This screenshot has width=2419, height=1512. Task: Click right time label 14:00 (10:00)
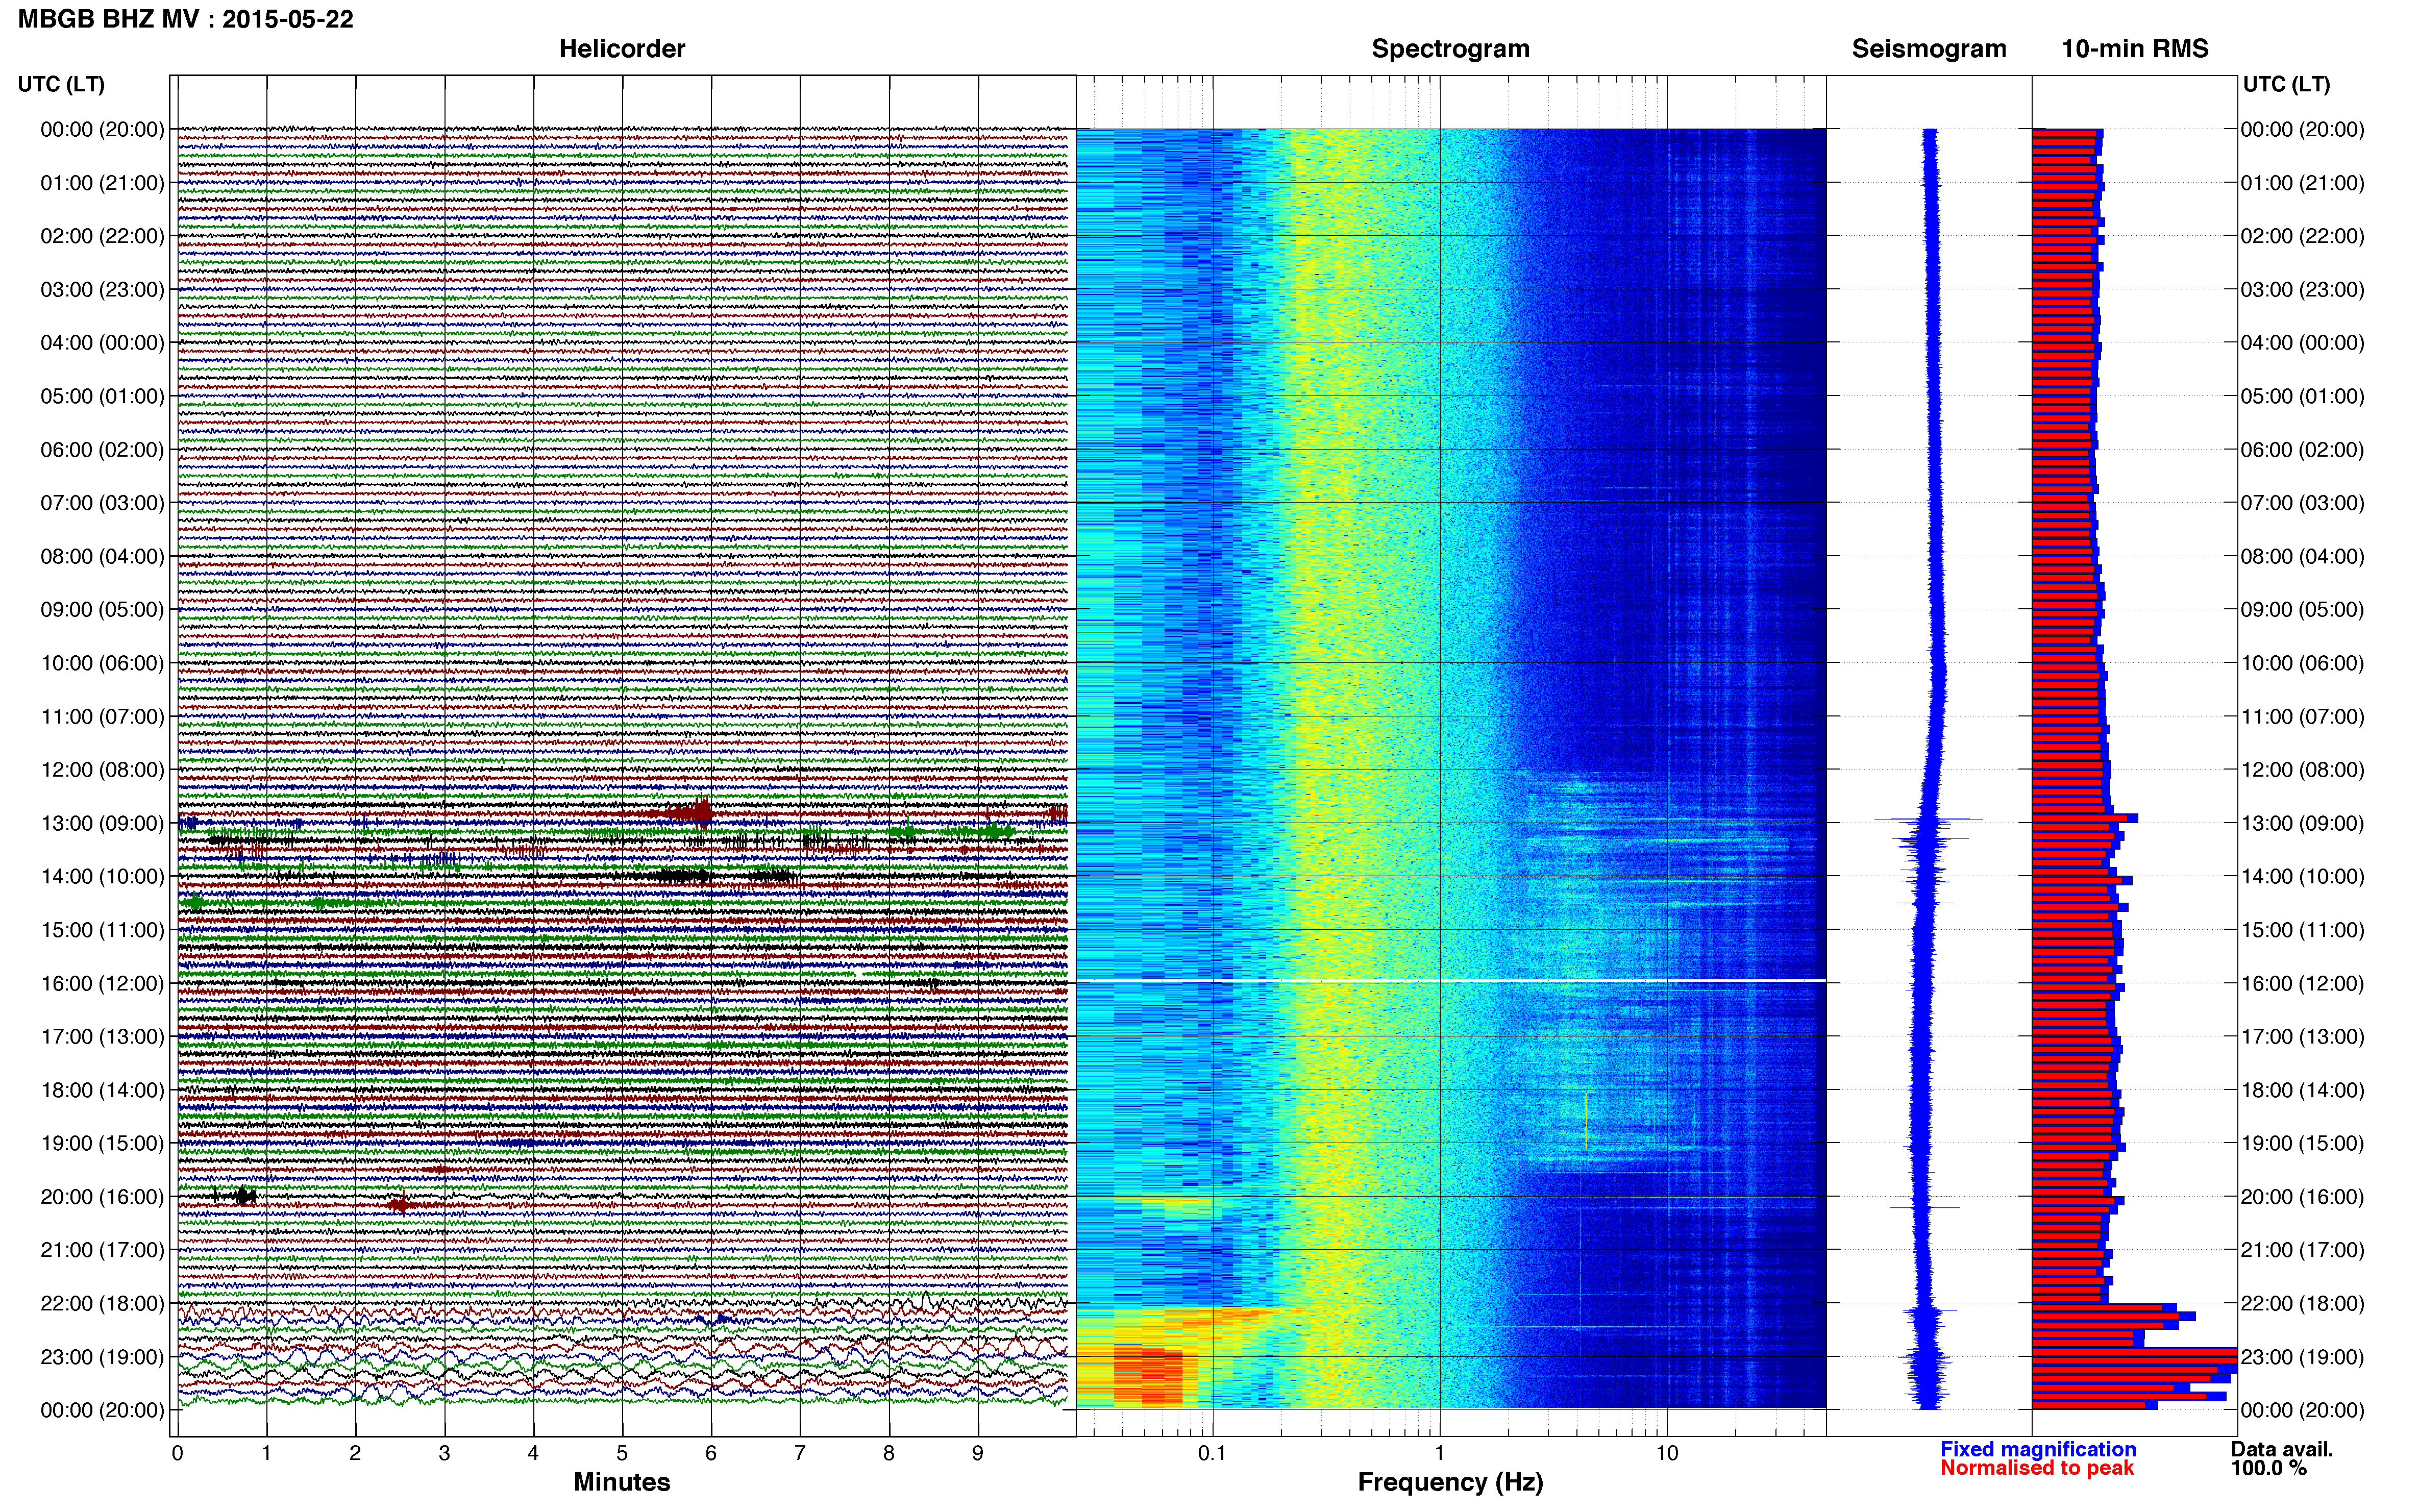pyautogui.click(x=2302, y=877)
